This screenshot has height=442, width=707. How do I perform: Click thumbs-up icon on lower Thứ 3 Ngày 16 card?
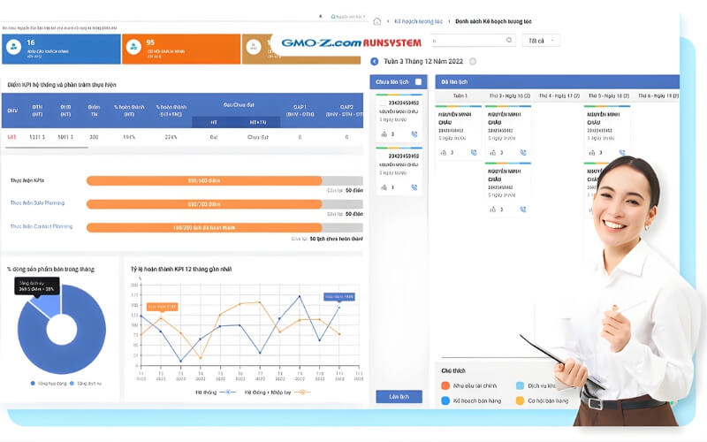pyautogui.click(x=493, y=210)
